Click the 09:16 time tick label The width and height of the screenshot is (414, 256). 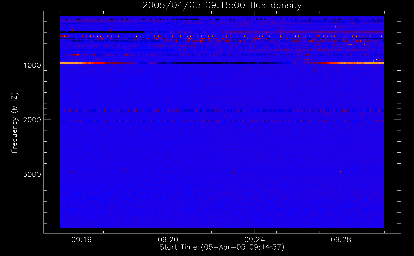coord(82,240)
